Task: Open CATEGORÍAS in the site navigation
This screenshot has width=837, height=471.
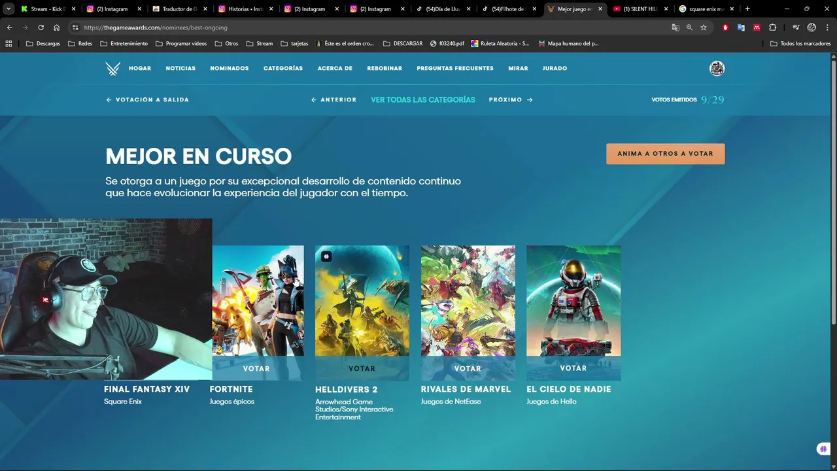Action: tap(283, 69)
